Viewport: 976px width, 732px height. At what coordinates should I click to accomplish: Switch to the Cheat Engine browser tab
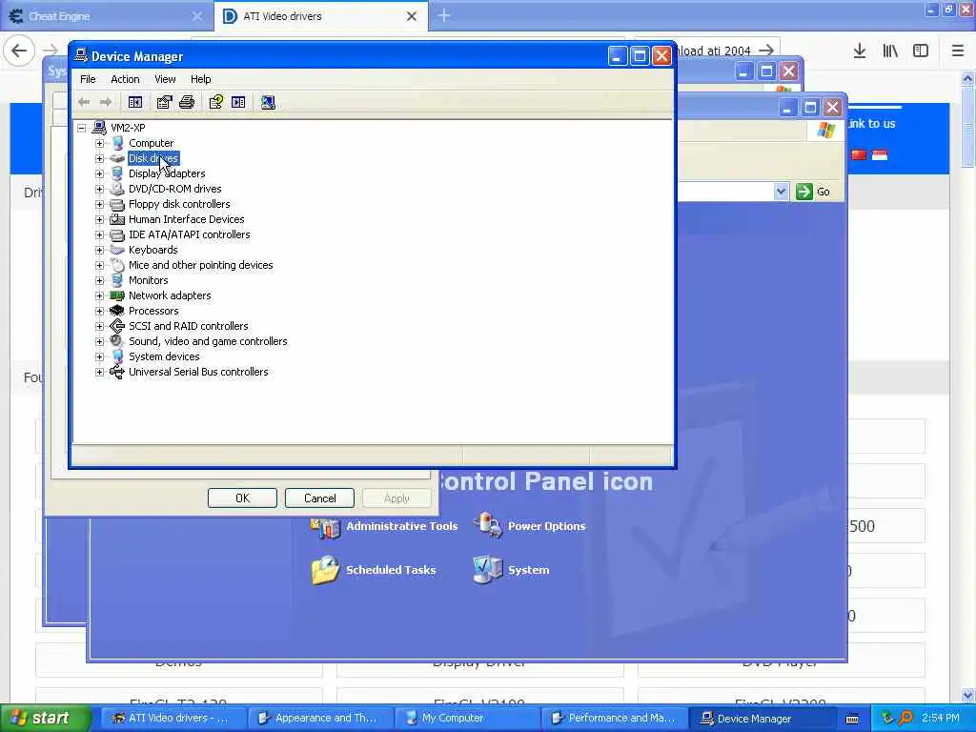(x=106, y=16)
